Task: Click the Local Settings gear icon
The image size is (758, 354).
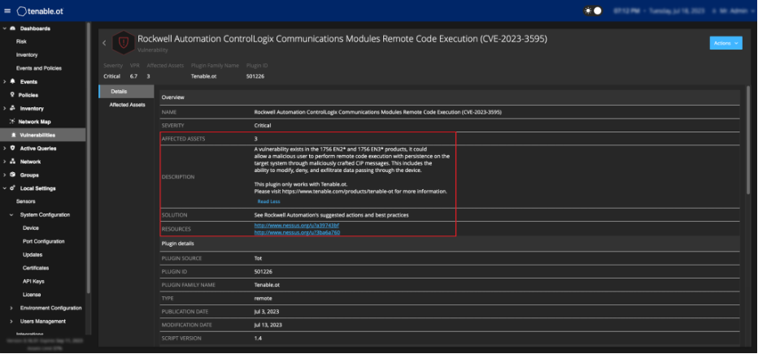Action: coord(12,188)
